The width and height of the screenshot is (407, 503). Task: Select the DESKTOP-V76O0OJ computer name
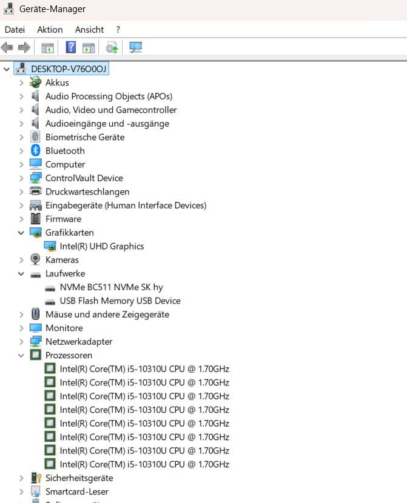pos(69,69)
